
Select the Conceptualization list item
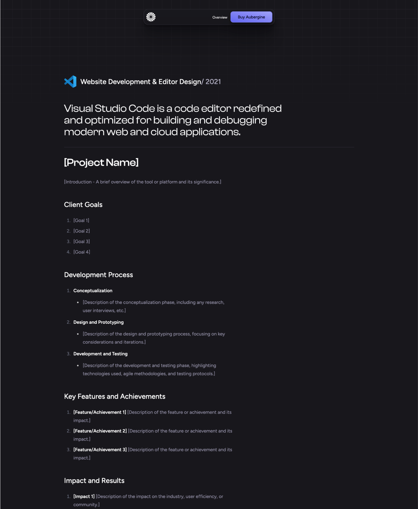93,291
